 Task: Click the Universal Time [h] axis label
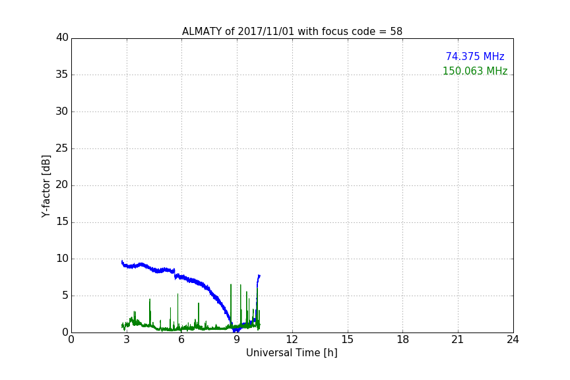pyautogui.click(x=292, y=353)
